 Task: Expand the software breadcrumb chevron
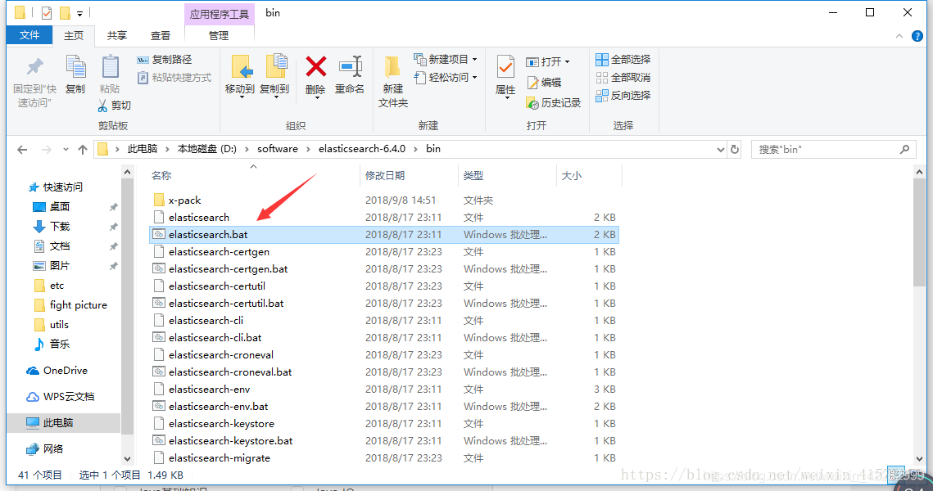coord(308,149)
